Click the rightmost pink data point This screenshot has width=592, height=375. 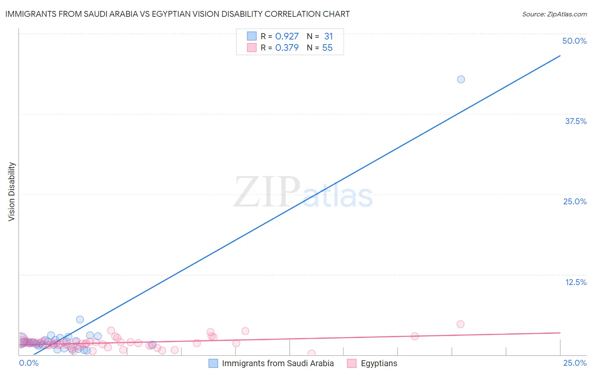pyautogui.click(x=460, y=324)
